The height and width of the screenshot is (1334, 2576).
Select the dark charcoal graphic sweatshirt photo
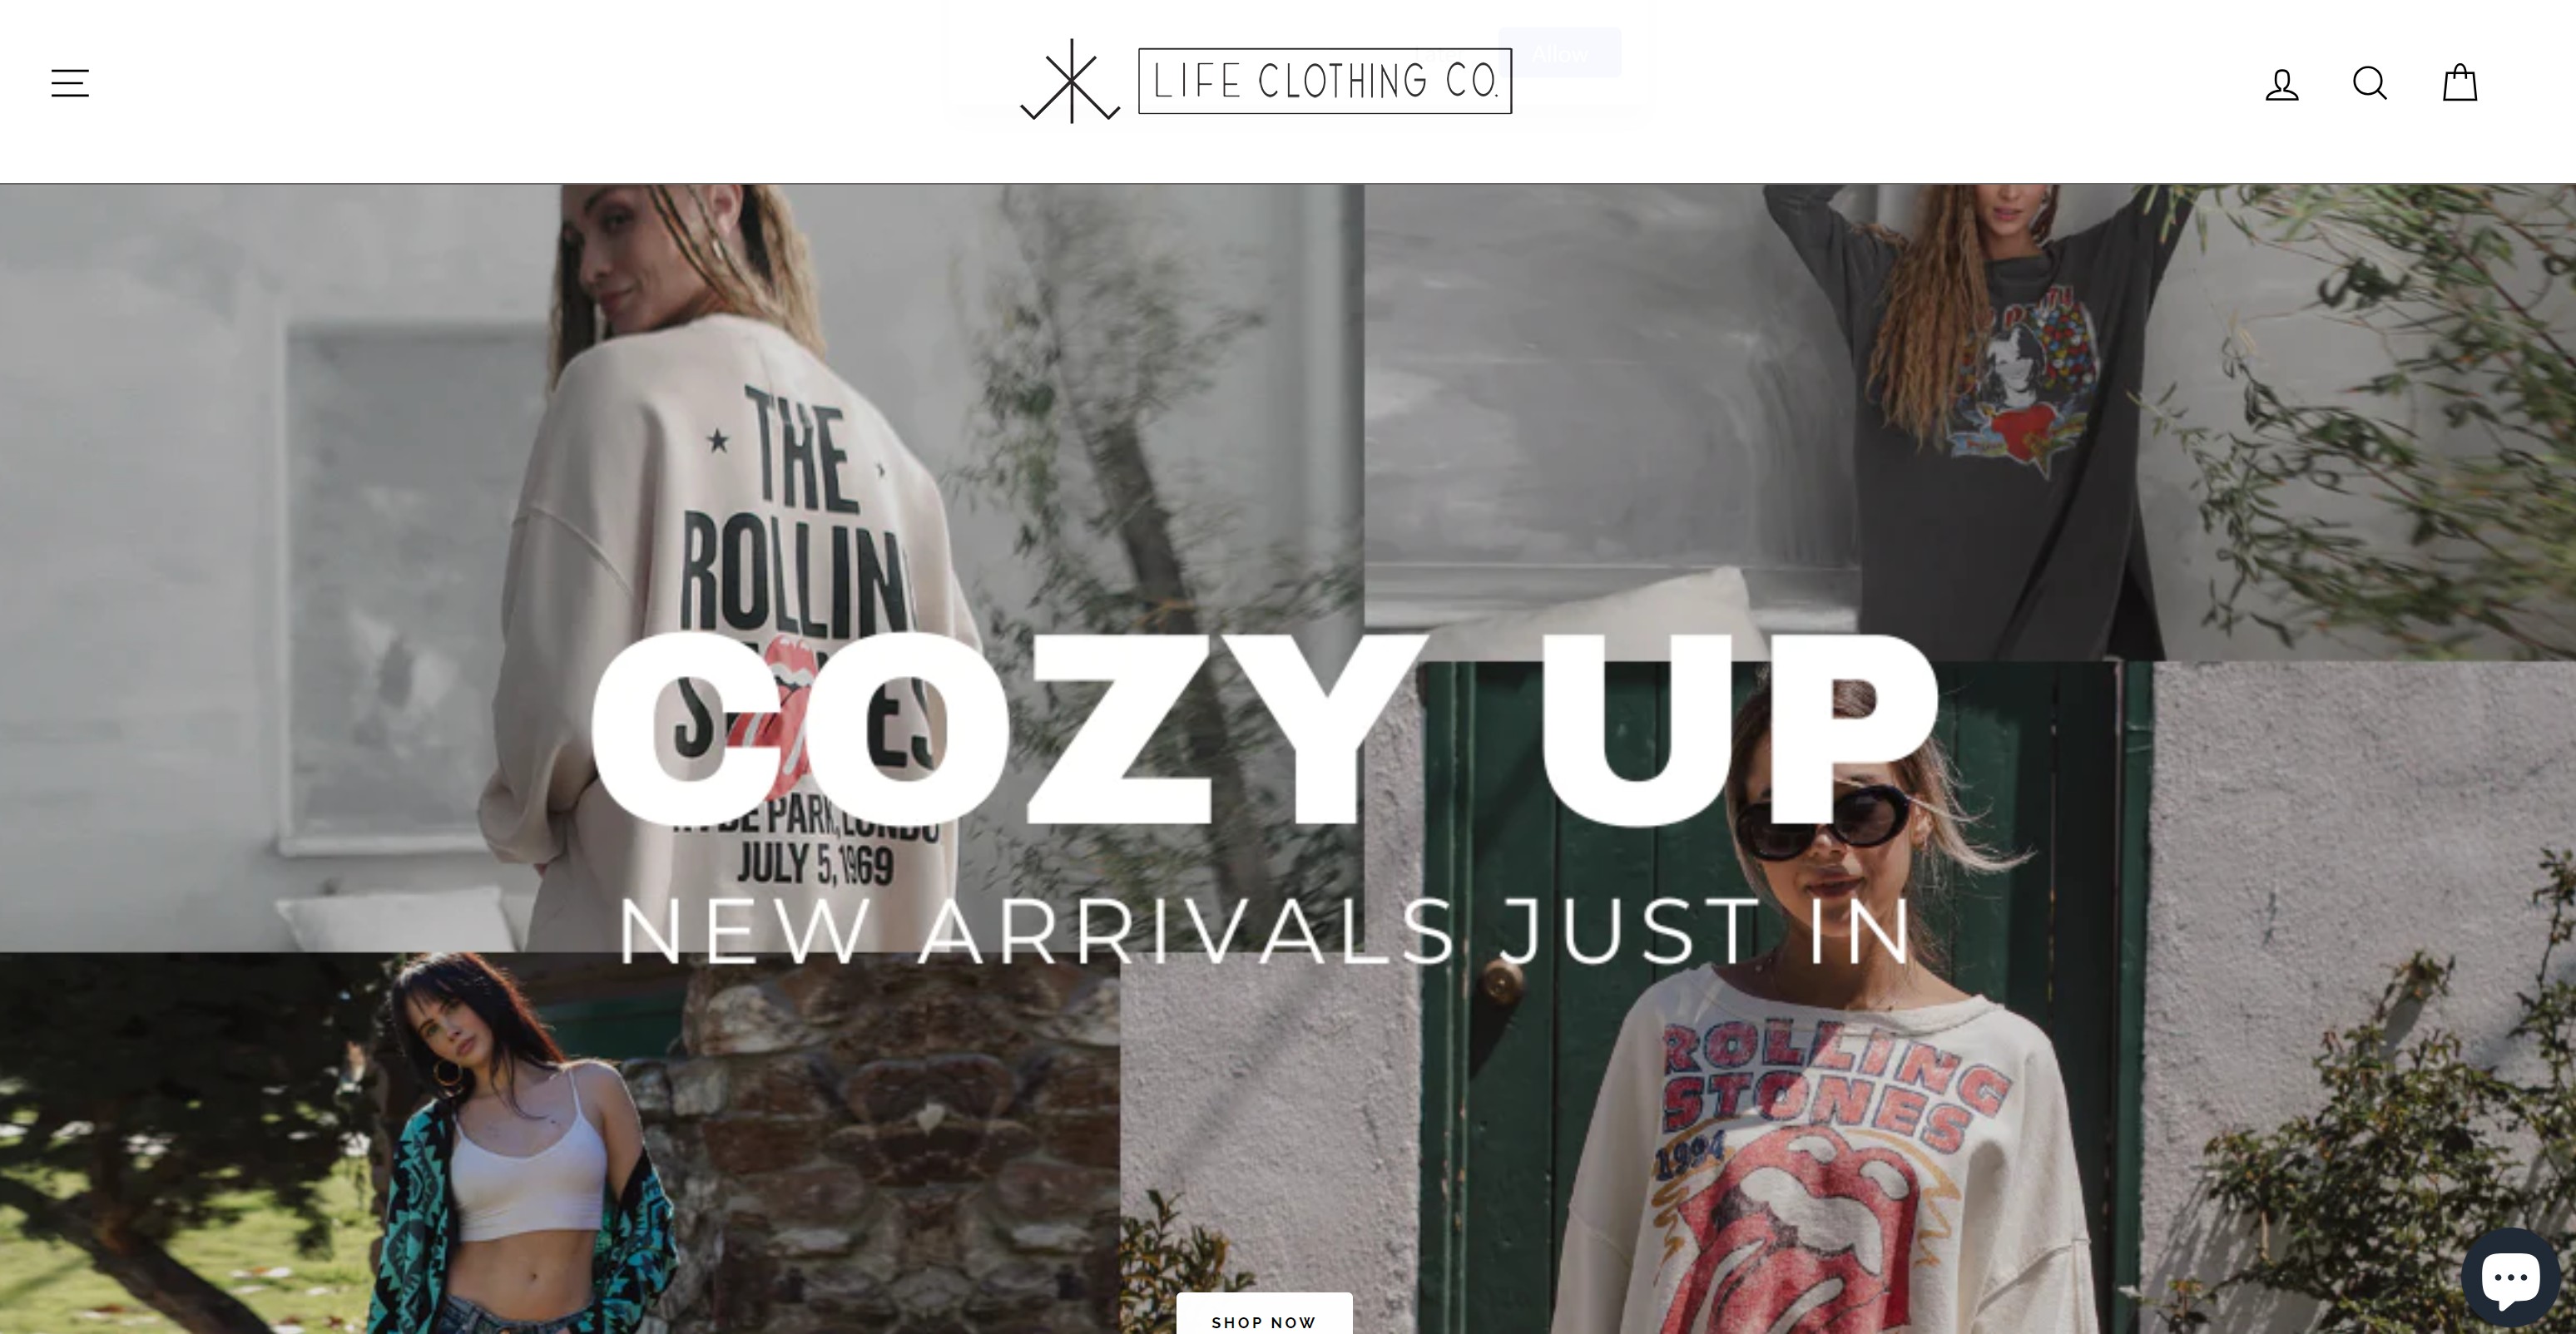point(1970,422)
